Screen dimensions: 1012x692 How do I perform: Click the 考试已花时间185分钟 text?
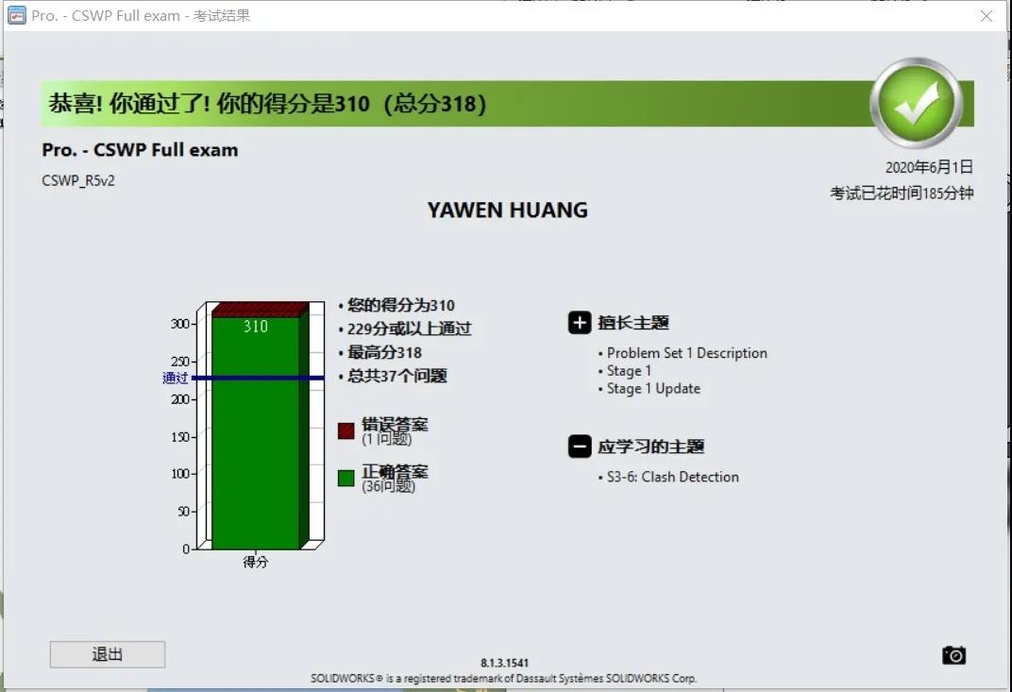click(901, 193)
